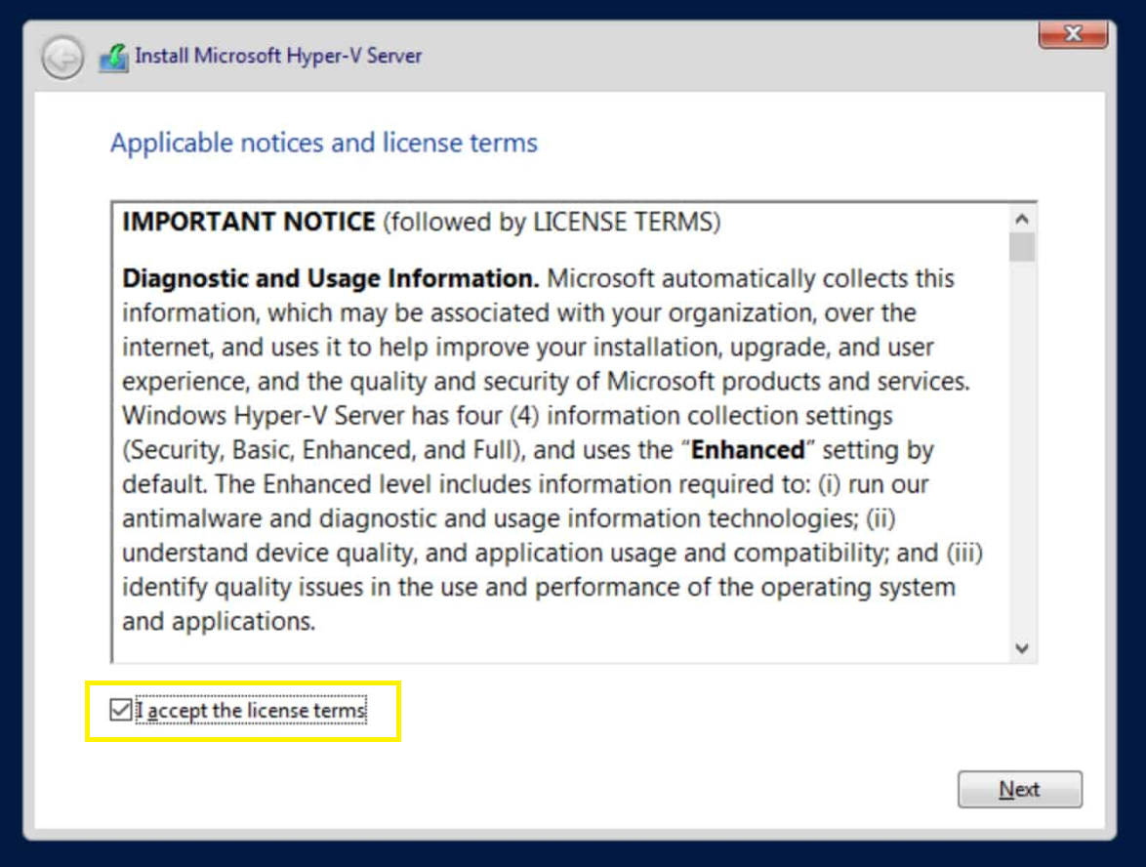The height and width of the screenshot is (867, 1146).
Task: Click the Hyper-V Server installer icon
Action: 114,58
